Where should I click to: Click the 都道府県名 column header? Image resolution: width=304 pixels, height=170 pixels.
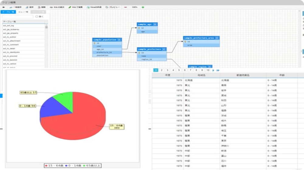click(243, 75)
